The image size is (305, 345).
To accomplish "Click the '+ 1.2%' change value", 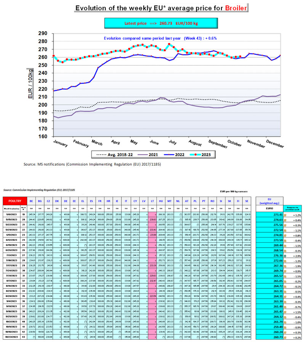I will 297,215.
